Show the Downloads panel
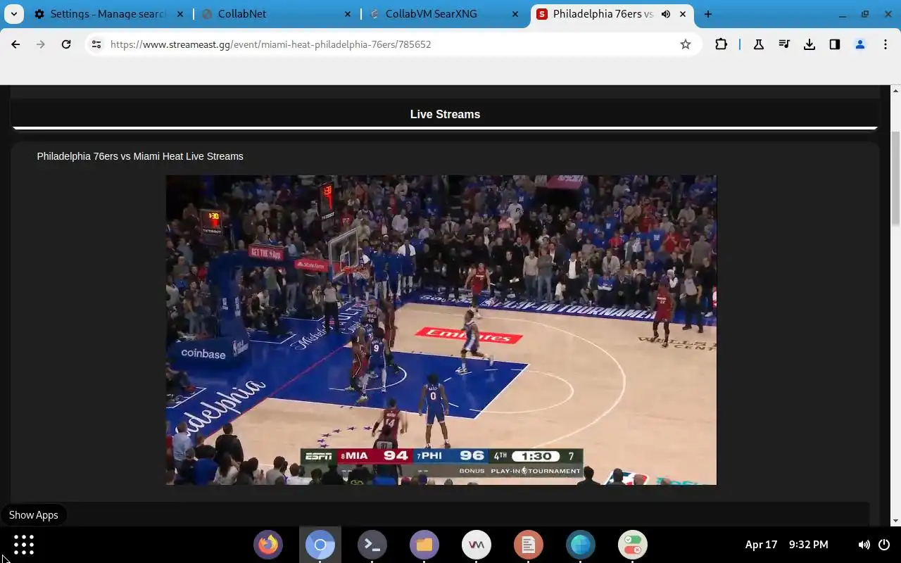 (x=809, y=44)
